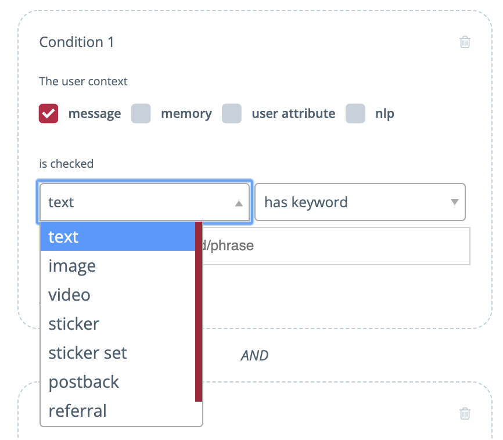Select text option in dropdown list

(x=117, y=237)
